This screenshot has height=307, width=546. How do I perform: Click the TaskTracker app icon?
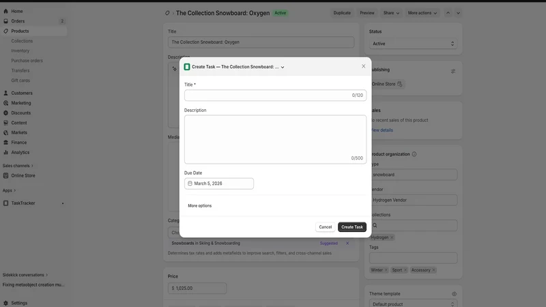click(5, 203)
